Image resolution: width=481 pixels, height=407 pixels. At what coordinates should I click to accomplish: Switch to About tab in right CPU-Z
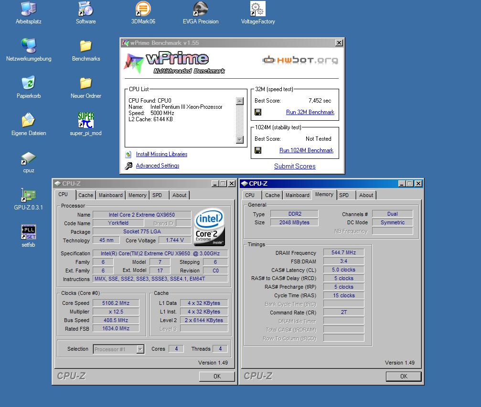click(366, 195)
